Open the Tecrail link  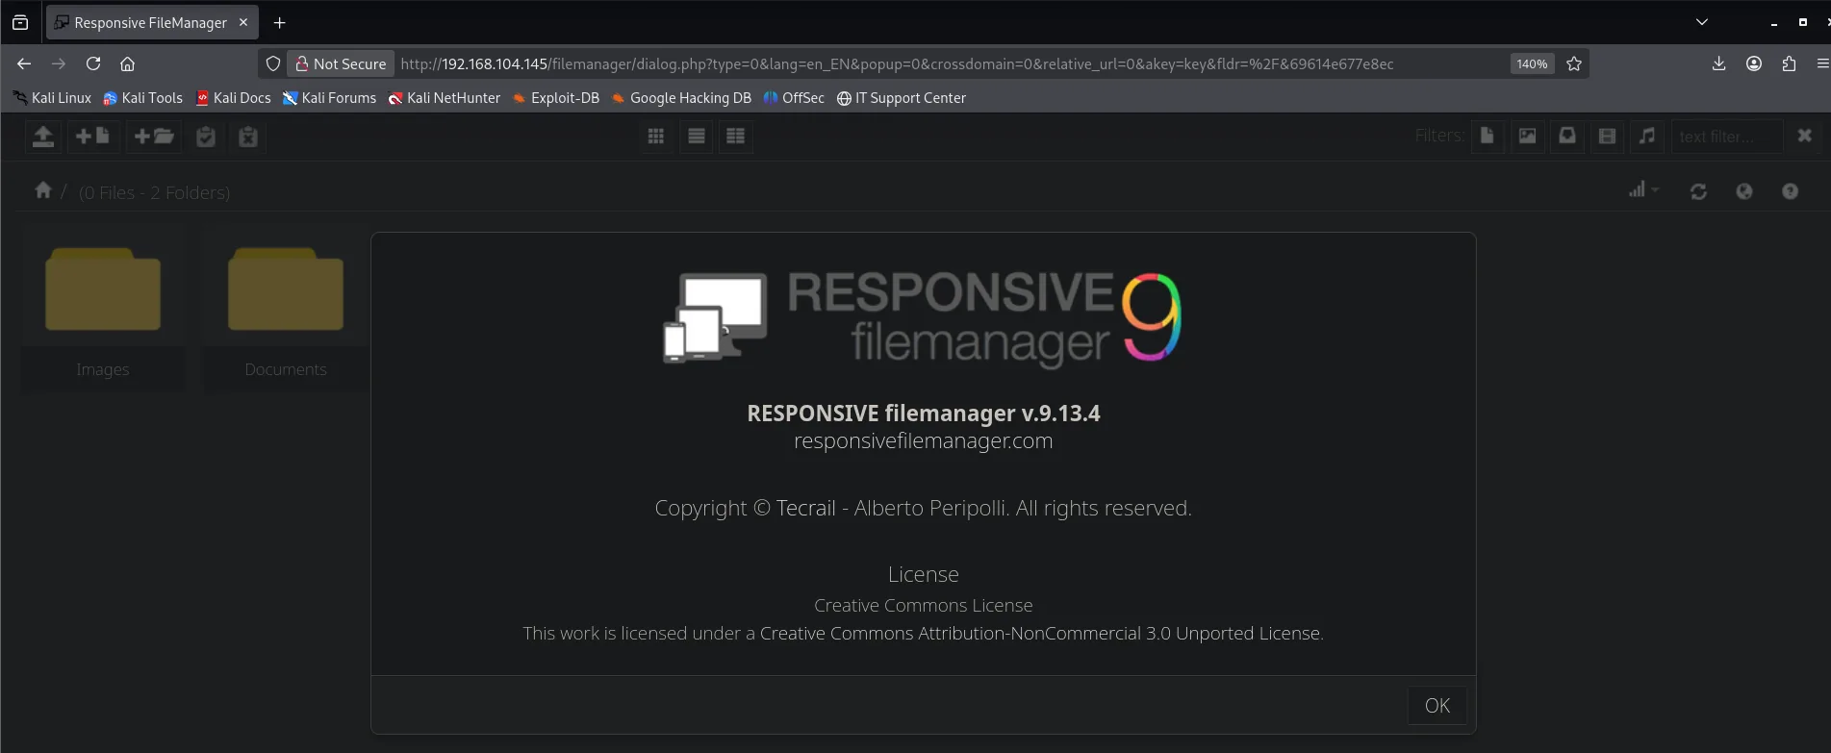click(x=806, y=508)
